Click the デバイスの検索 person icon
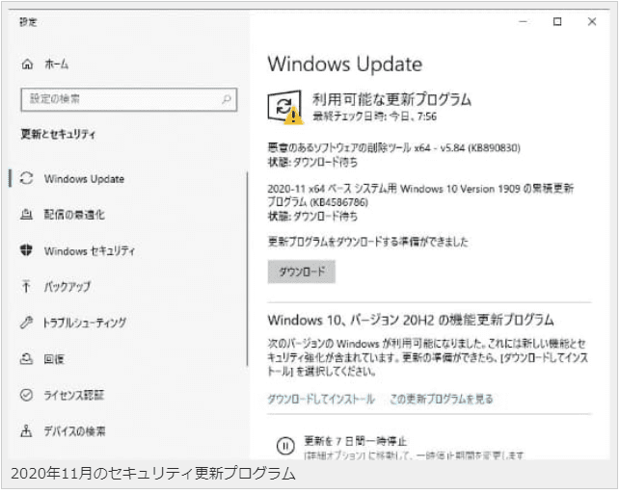This screenshot has height=493, width=620. [x=27, y=431]
